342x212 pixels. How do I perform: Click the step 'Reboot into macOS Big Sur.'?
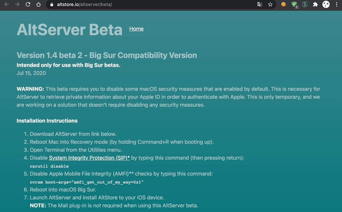click(x=63, y=190)
